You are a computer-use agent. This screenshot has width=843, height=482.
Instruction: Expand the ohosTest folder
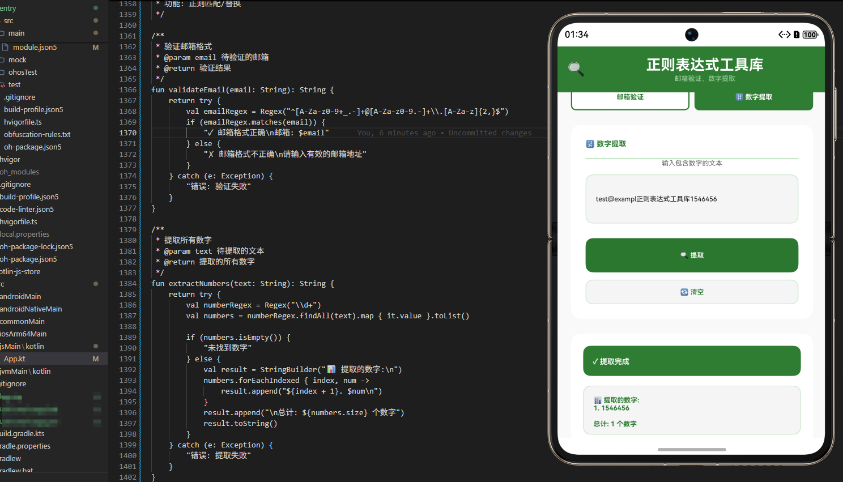pyautogui.click(x=23, y=72)
